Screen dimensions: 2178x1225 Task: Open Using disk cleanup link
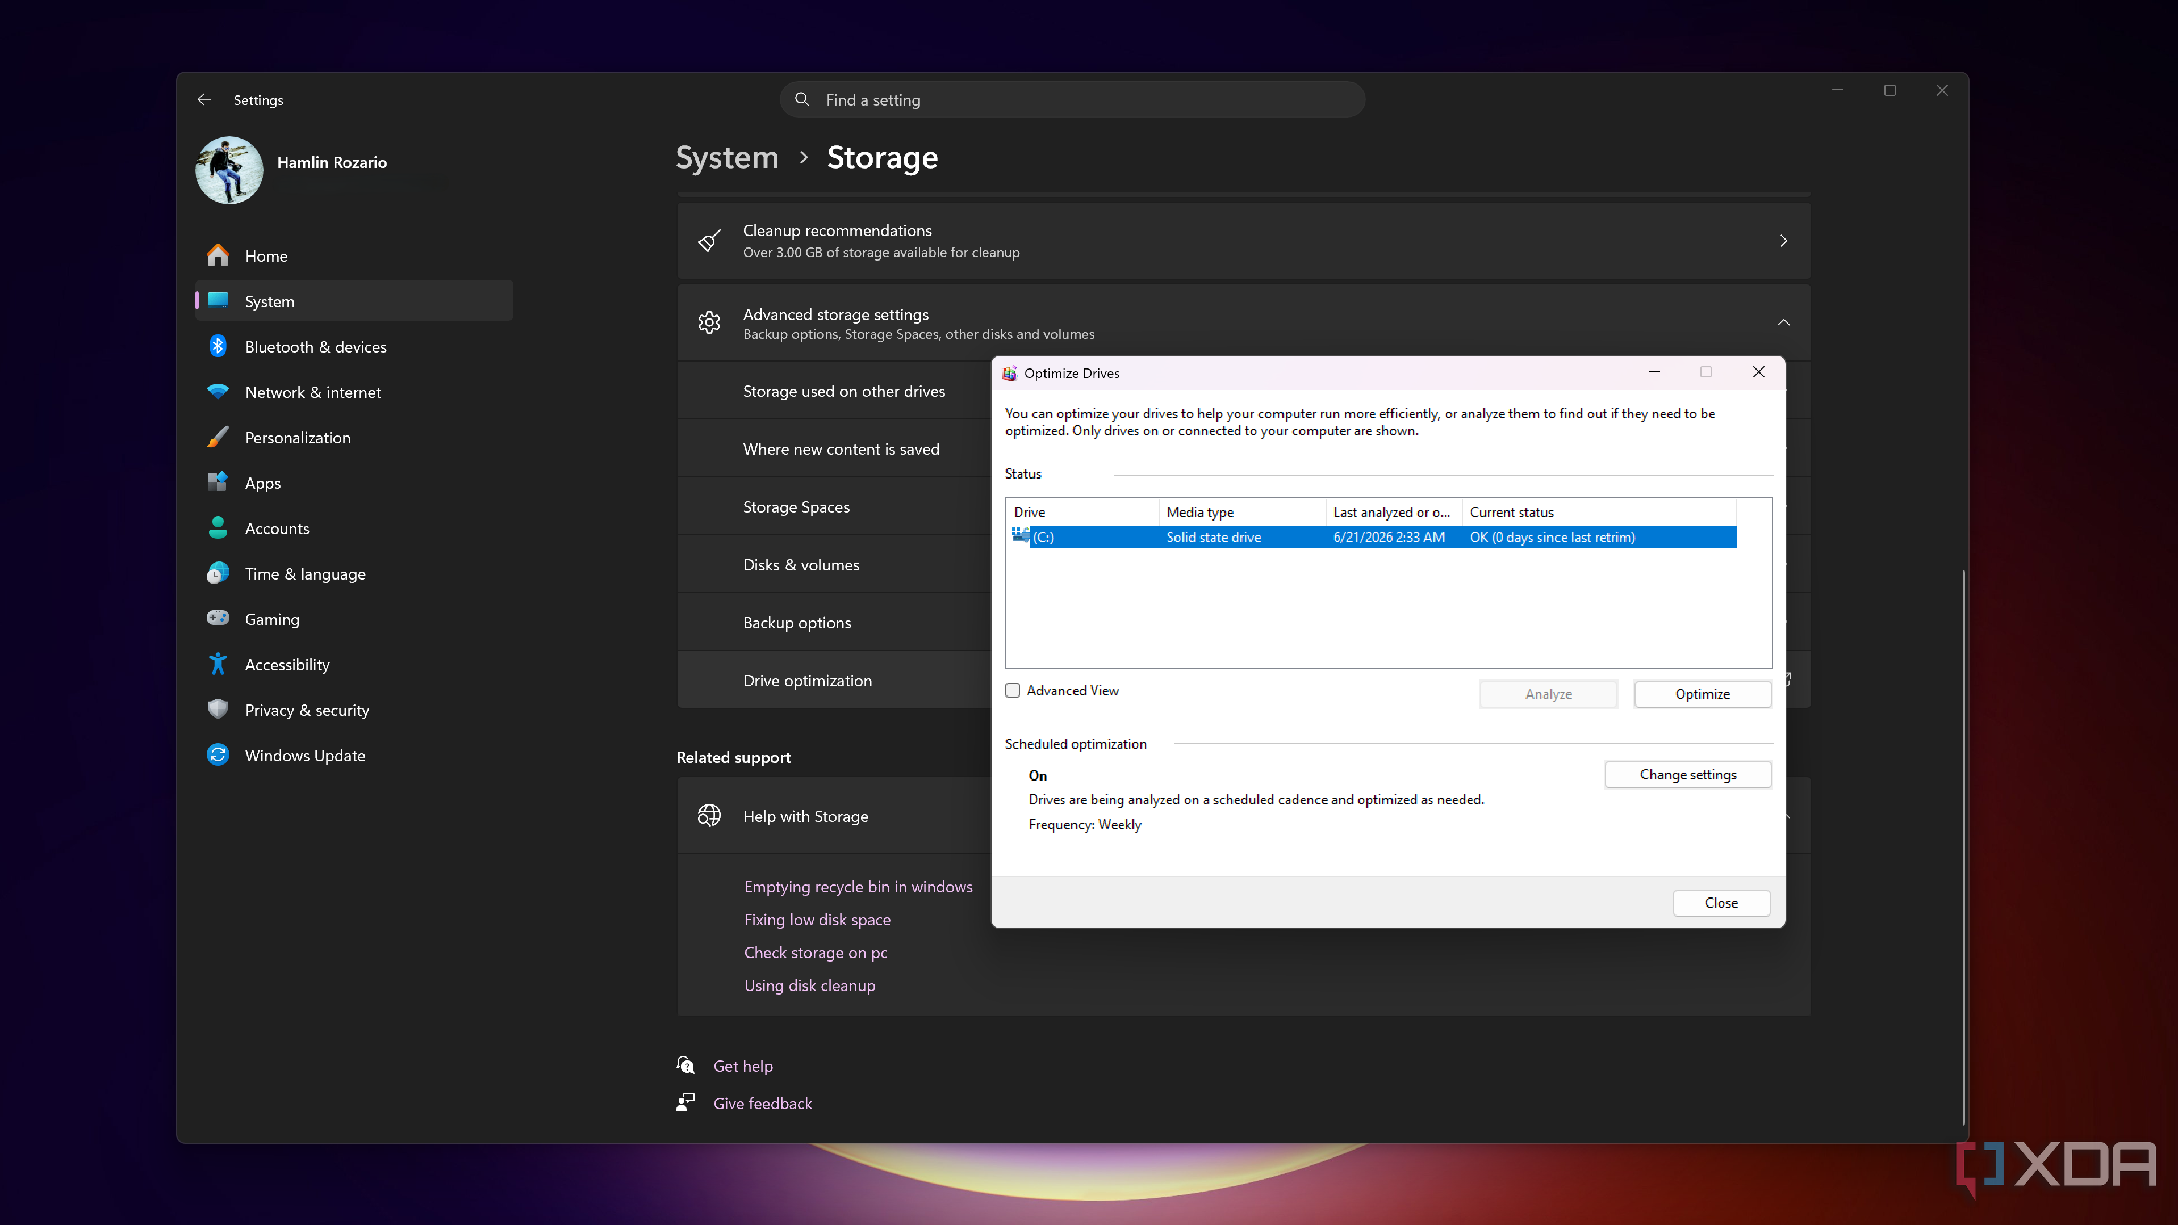tap(809, 985)
